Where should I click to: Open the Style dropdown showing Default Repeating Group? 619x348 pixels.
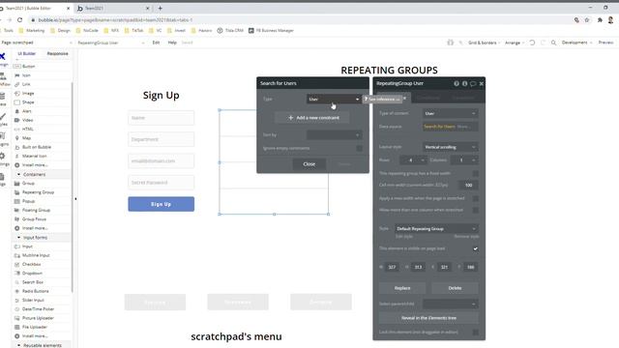(436, 229)
